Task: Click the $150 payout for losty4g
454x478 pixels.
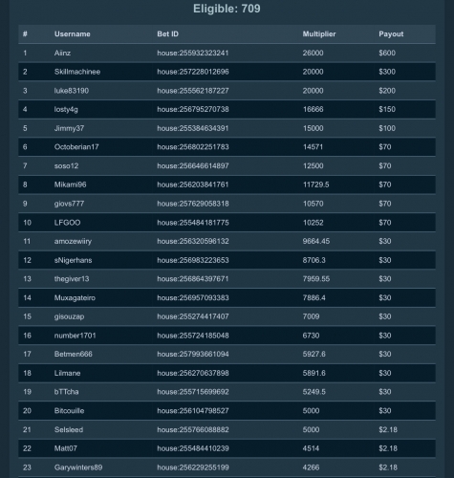Action: pos(387,109)
